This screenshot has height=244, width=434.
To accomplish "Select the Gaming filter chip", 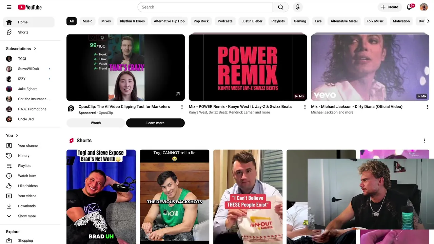I will click(300, 21).
